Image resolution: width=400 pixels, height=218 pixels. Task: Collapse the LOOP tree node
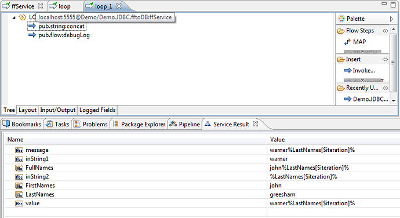pos(14,17)
